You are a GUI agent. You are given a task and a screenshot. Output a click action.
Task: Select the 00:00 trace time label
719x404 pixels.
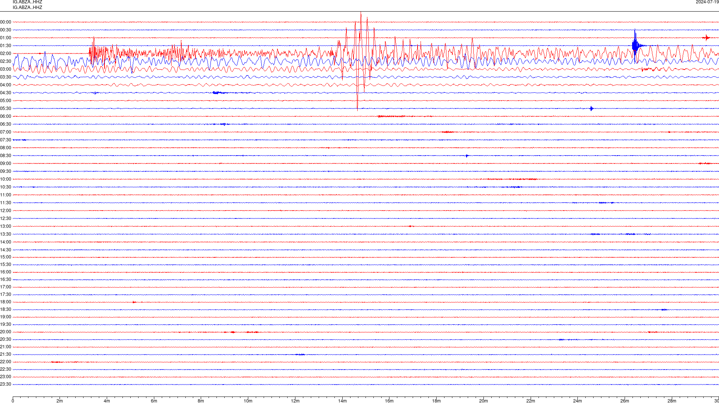tap(6, 22)
